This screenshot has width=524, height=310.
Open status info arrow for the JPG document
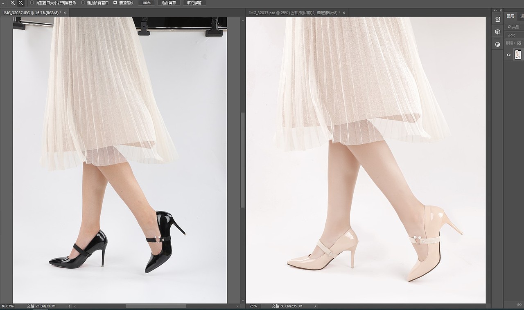coord(69,306)
